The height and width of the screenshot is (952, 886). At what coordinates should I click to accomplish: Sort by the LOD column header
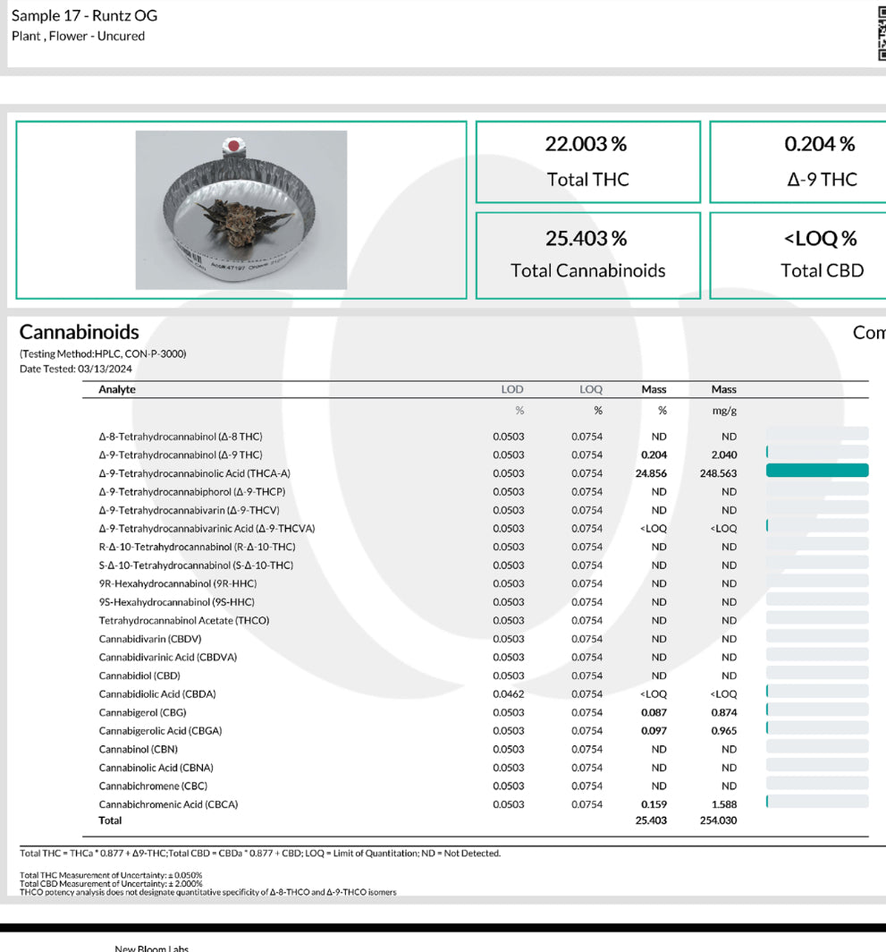(512, 389)
